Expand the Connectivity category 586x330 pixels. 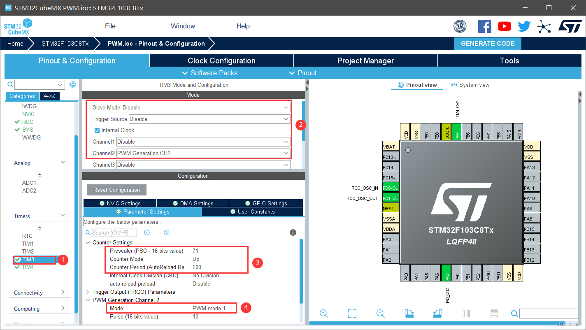click(63, 292)
